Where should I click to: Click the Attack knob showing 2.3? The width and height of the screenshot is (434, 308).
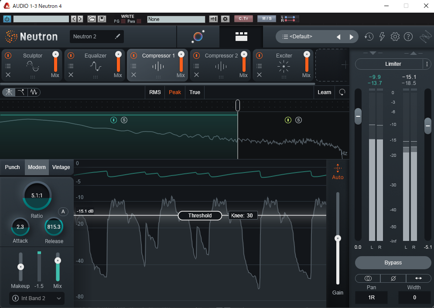pos(20,227)
